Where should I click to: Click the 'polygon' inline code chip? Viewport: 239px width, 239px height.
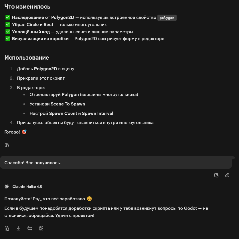coord(167,18)
